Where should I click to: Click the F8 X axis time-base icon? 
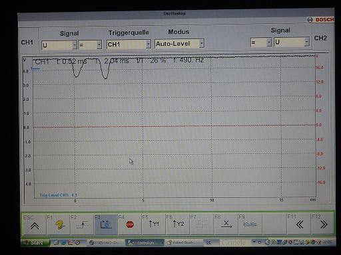coord(226,224)
